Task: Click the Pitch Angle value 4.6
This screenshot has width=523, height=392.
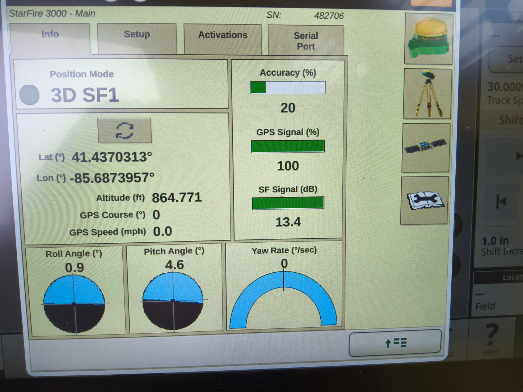Action: (174, 265)
